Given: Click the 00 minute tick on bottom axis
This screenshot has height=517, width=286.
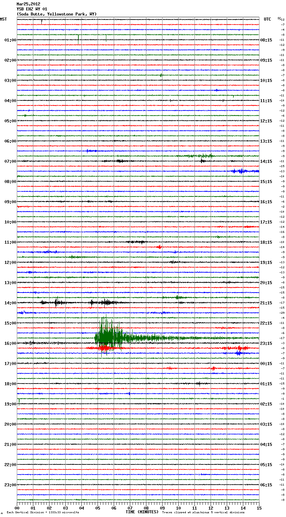Looking at the screenshot, I should [x=17, y=508].
